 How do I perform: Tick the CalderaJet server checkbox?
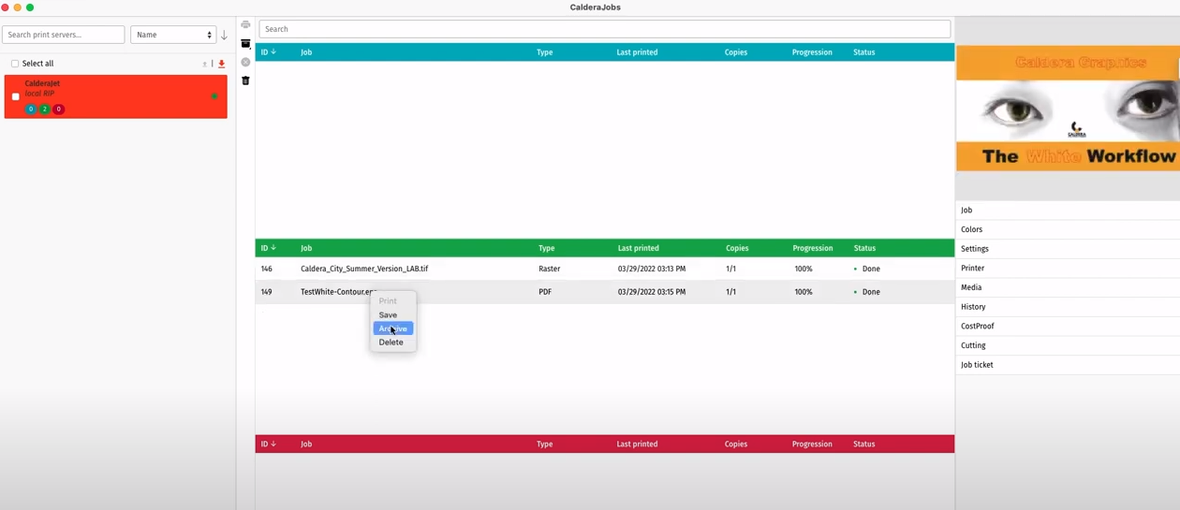[x=16, y=96]
